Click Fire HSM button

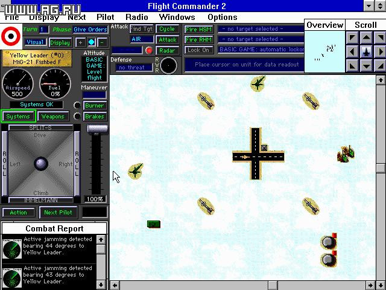[198, 30]
